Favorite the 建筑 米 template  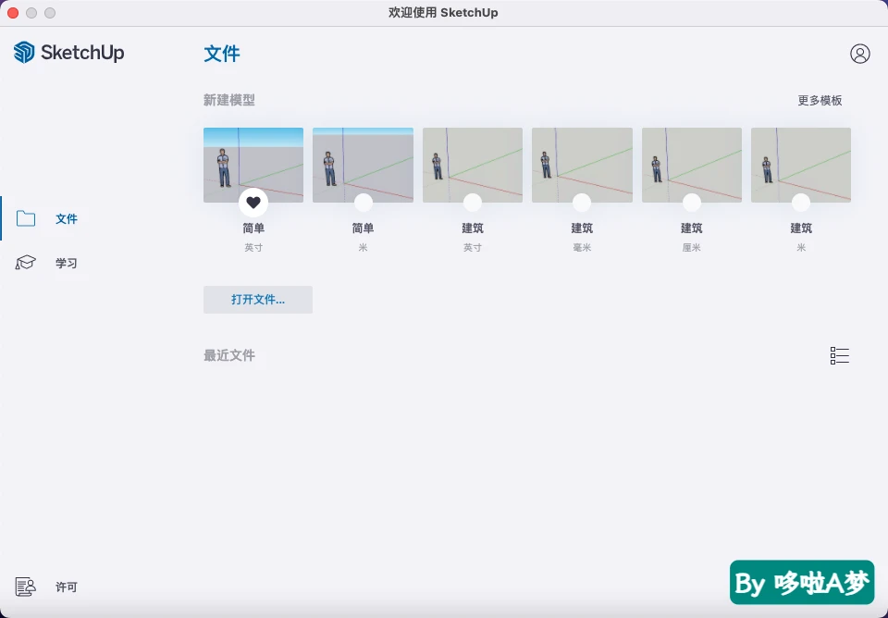pos(801,203)
